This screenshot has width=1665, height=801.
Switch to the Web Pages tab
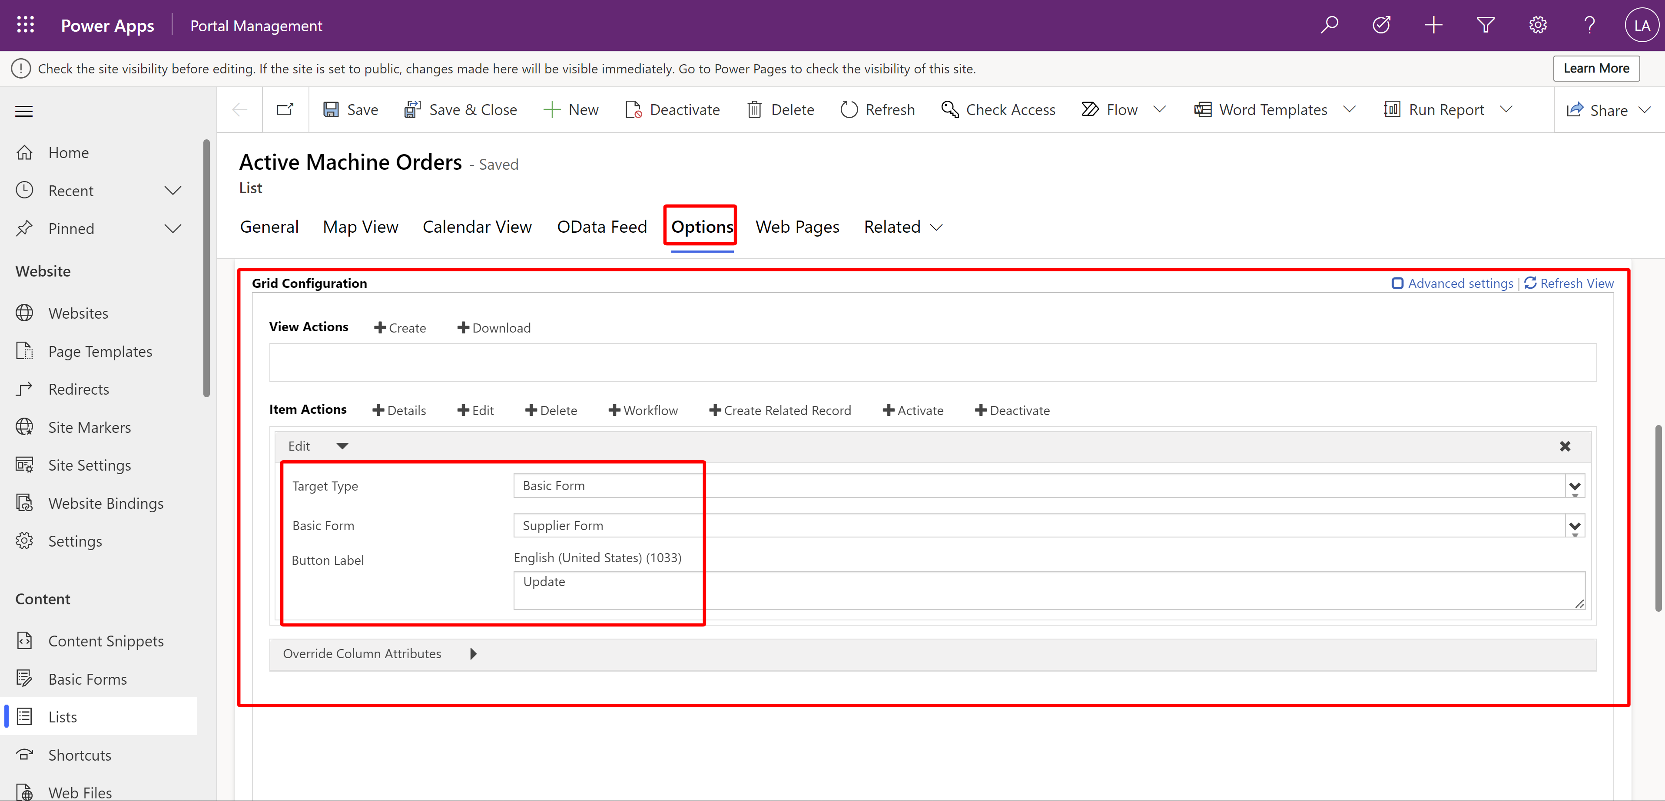[797, 227]
